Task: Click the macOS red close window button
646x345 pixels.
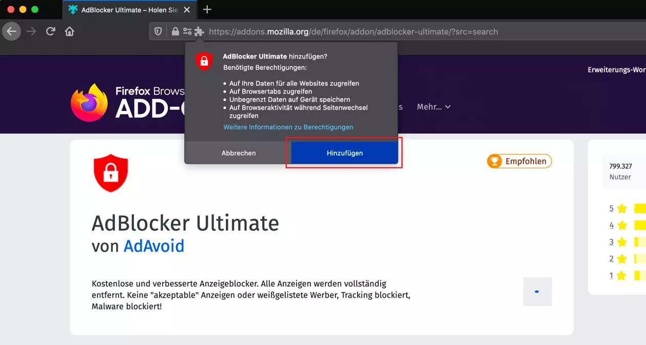Action: [x=10, y=10]
